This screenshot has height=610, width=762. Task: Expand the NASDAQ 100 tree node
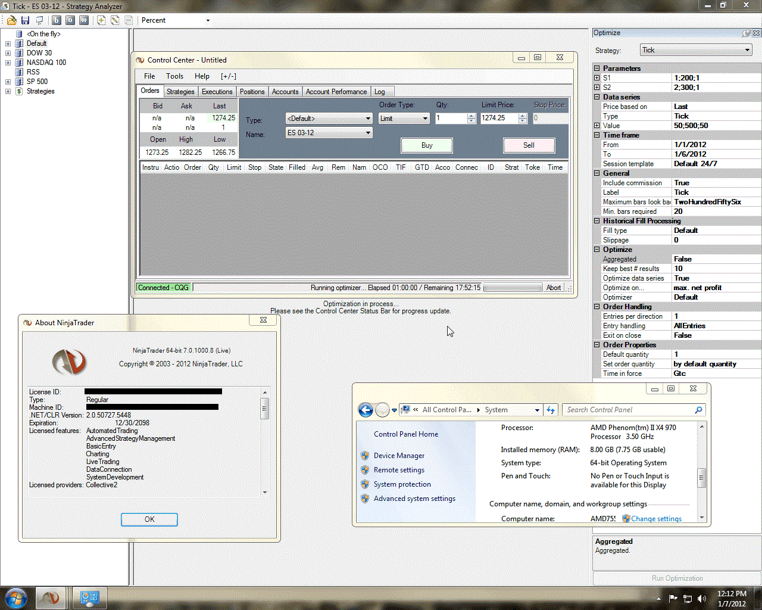click(8, 63)
